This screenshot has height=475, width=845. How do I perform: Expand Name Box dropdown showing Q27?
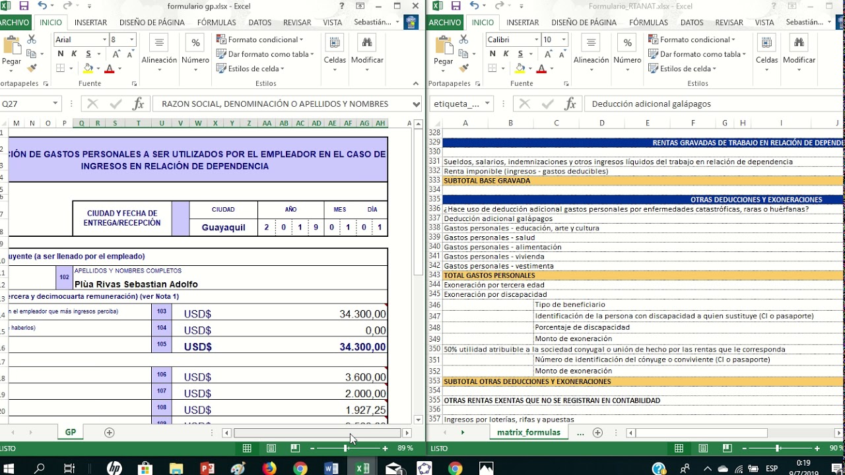55,104
